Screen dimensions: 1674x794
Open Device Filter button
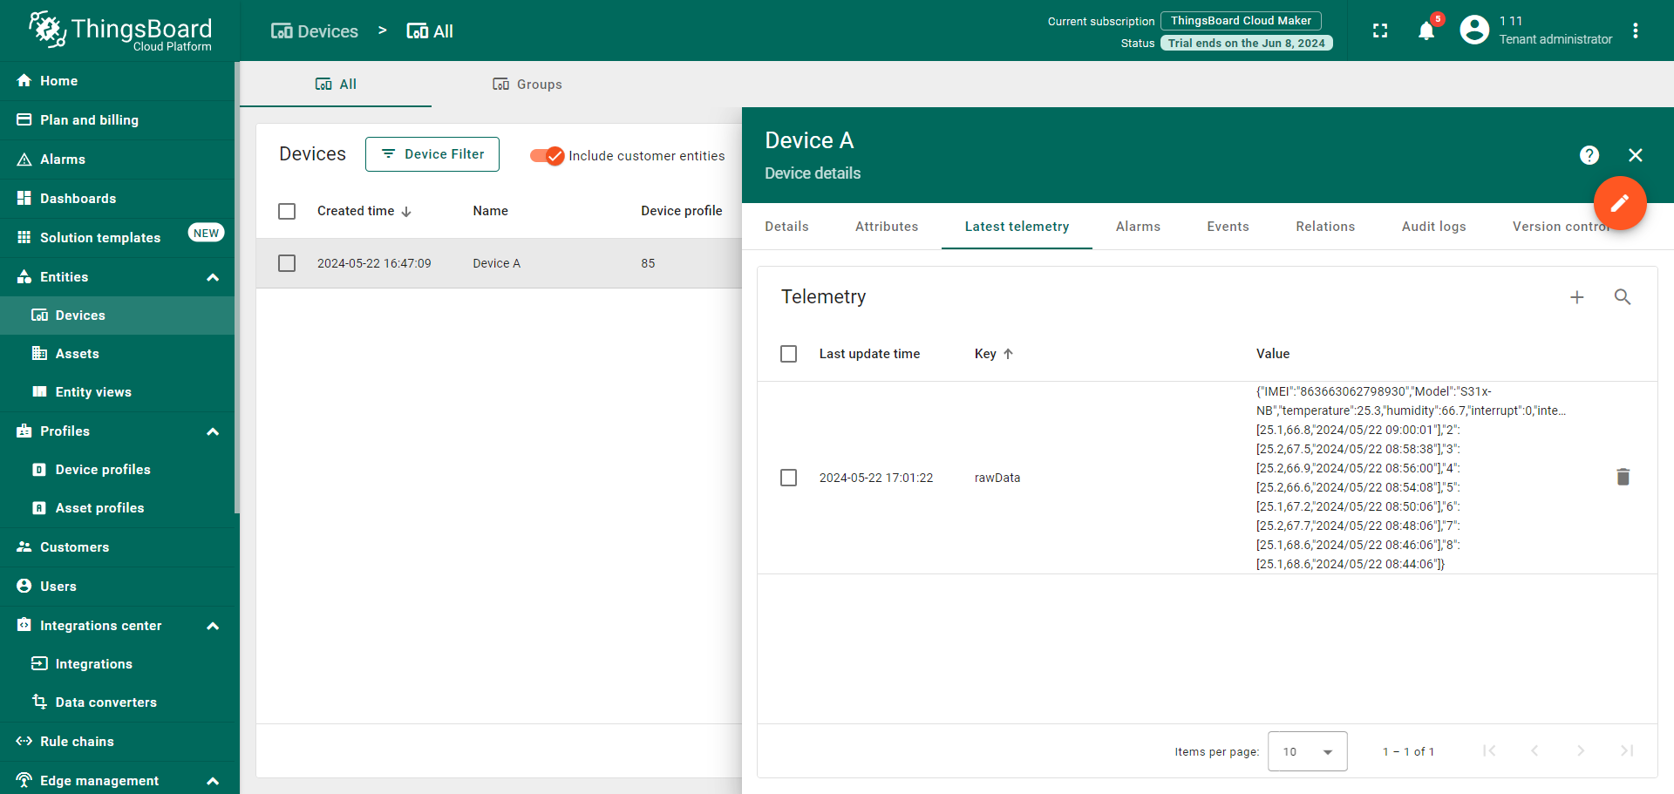pos(432,154)
